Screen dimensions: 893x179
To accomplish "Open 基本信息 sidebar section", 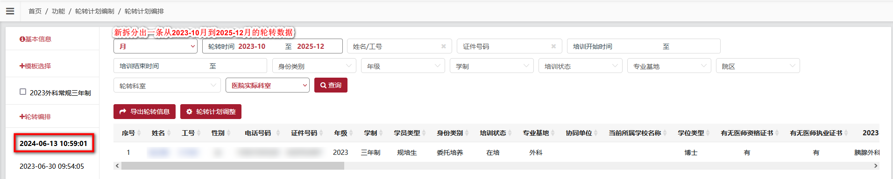I will 35,39.
